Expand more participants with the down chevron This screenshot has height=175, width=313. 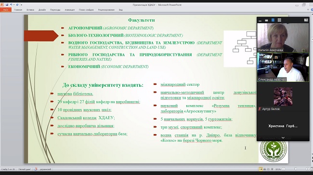283,138
